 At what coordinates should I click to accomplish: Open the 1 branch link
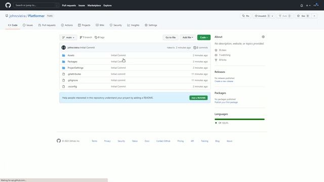pyautogui.click(x=86, y=37)
